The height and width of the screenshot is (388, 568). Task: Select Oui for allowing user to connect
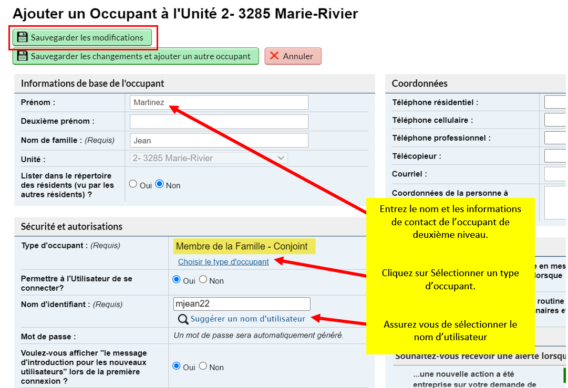(x=177, y=279)
